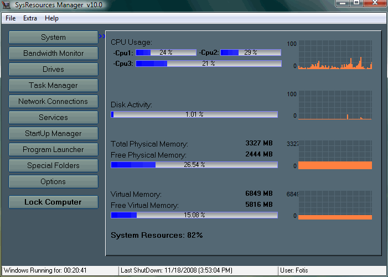Click the Lock Computer button
Image resolution: width=388 pixels, height=277 pixels.
[x=54, y=202]
